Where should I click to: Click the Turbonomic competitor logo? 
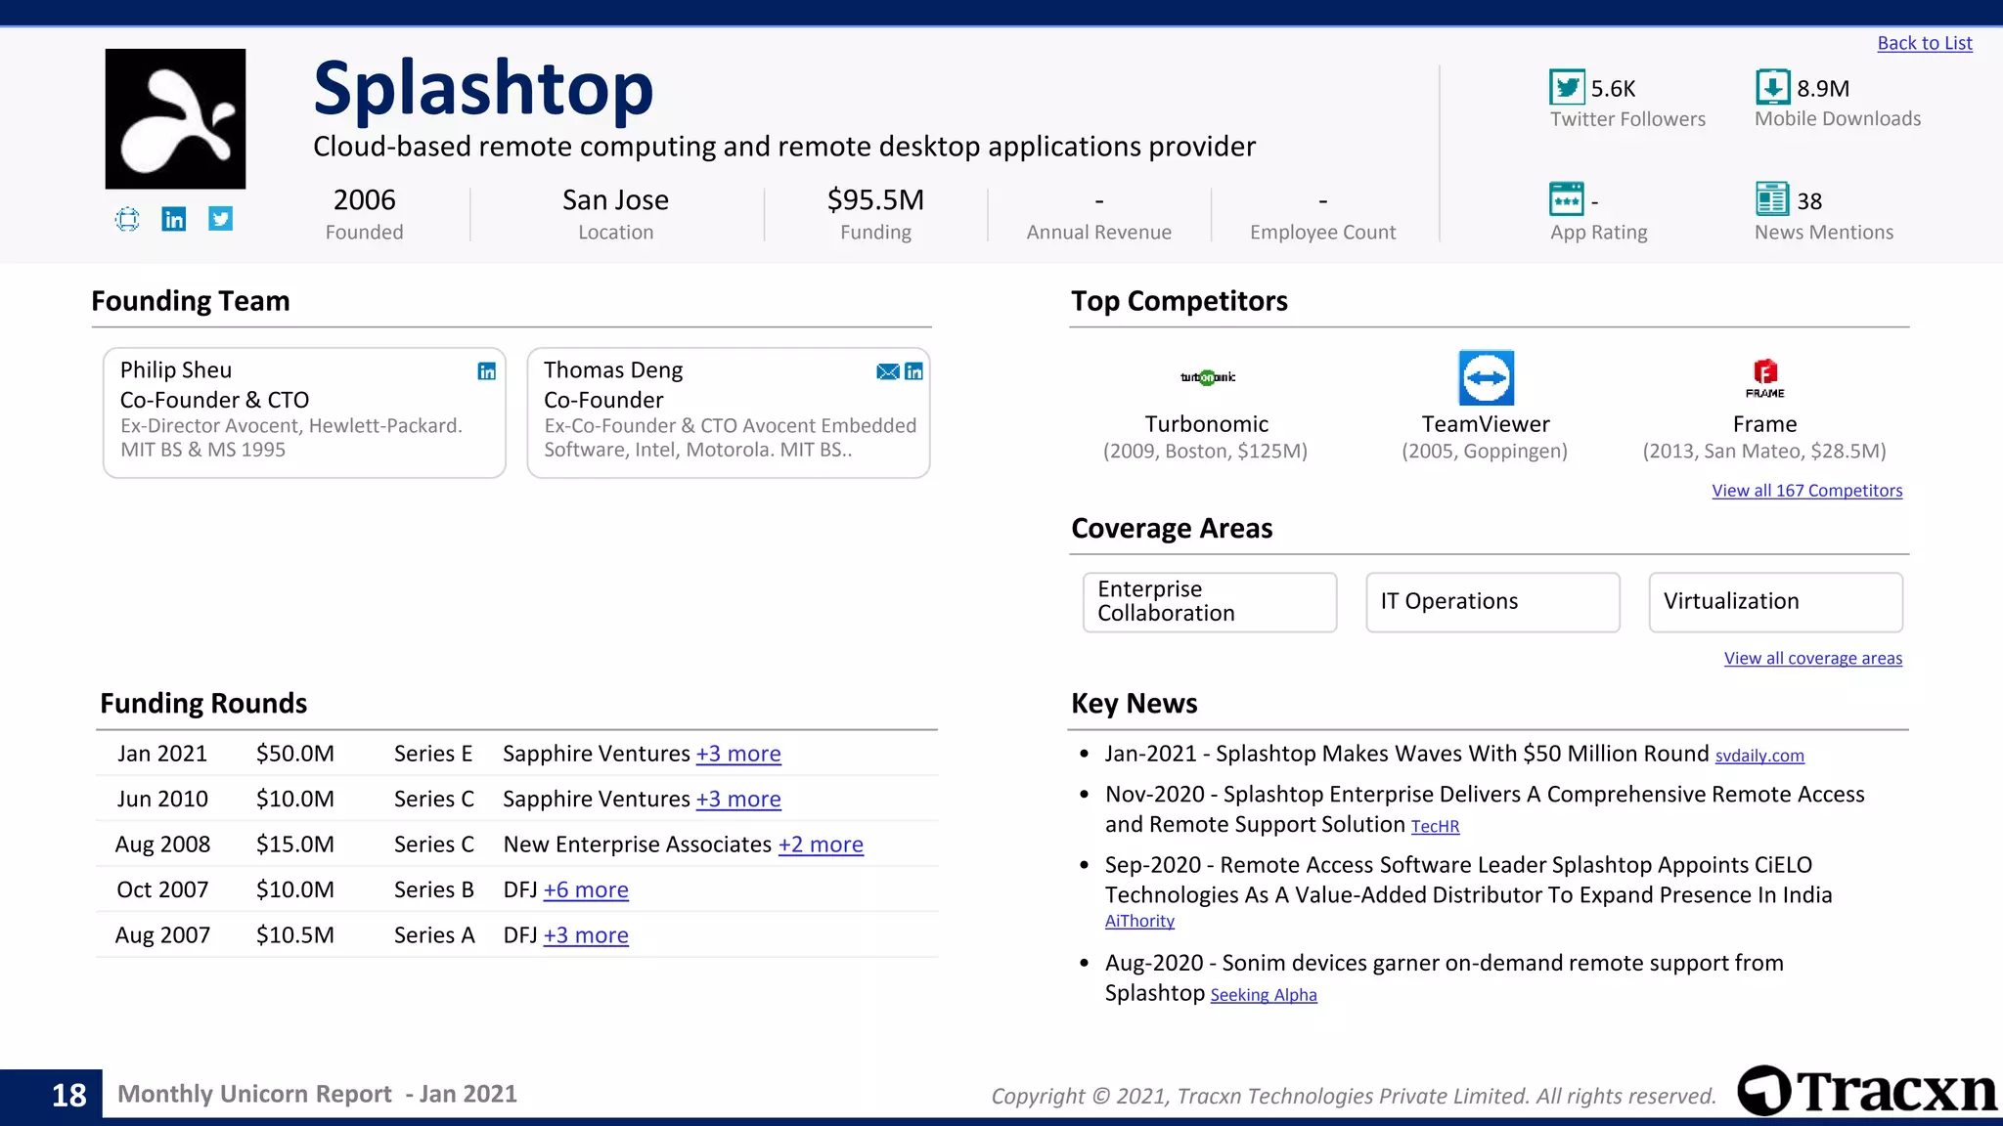(x=1208, y=377)
